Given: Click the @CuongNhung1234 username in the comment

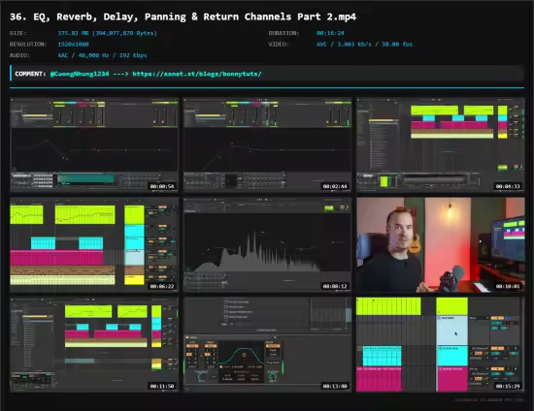Looking at the screenshot, I should [x=80, y=74].
